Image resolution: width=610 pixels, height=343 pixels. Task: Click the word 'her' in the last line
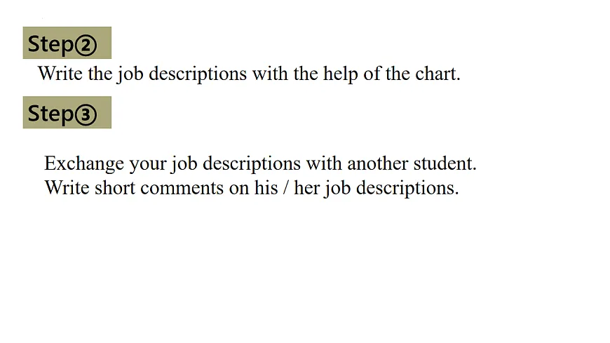pyautogui.click(x=307, y=188)
